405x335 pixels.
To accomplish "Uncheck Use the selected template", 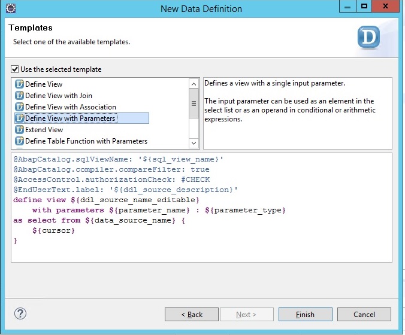I will tap(15, 69).
